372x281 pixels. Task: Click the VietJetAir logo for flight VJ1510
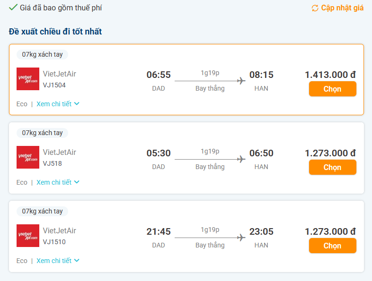coord(28,236)
